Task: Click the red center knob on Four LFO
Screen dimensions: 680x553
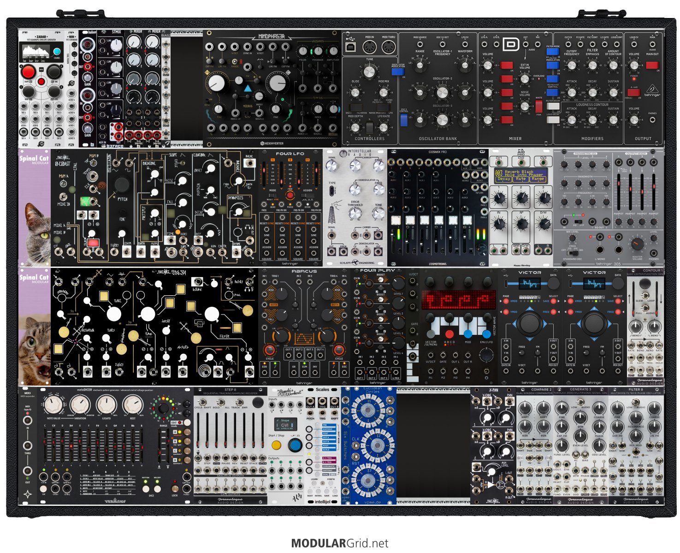Action: [x=290, y=196]
